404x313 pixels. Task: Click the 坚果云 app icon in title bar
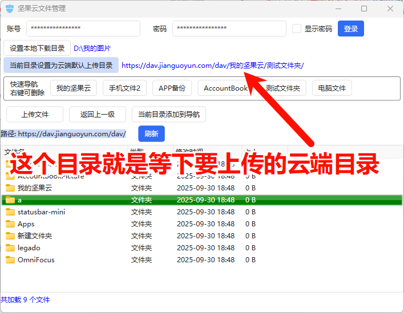9,9
